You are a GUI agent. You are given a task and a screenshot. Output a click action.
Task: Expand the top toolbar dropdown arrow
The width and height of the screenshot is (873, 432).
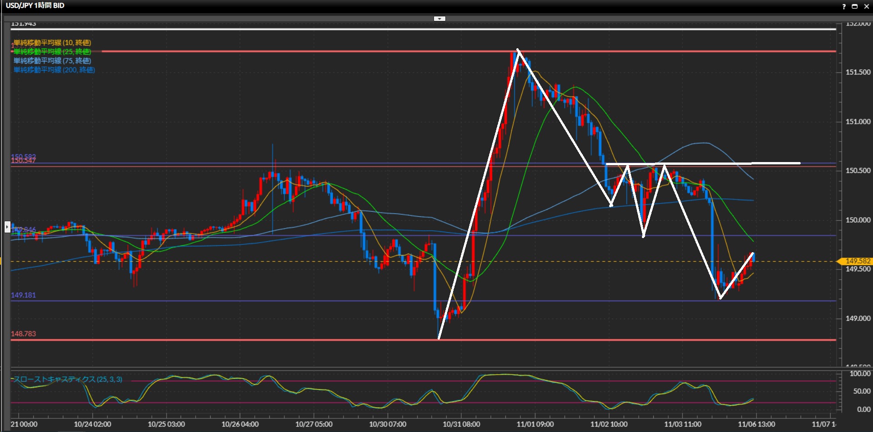tap(439, 19)
